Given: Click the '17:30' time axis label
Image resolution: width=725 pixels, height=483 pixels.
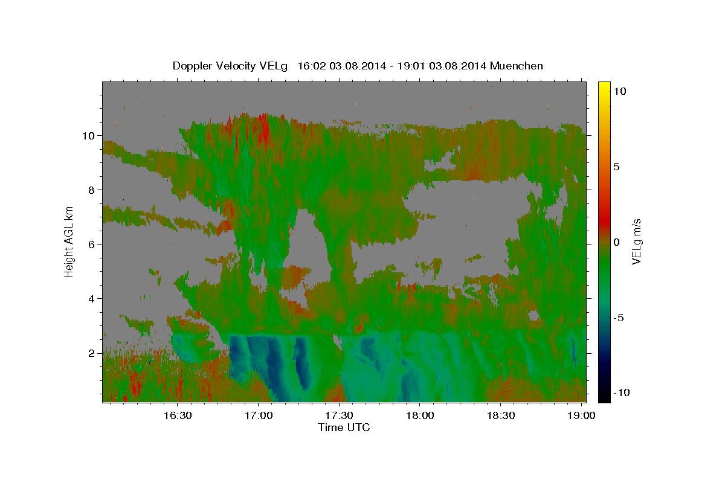Looking at the screenshot, I should (339, 415).
